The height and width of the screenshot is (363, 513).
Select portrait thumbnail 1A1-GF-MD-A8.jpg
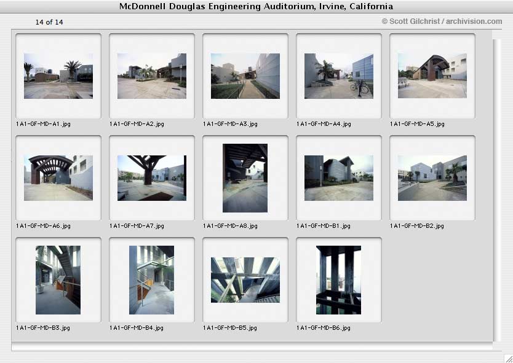pos(245,178)
